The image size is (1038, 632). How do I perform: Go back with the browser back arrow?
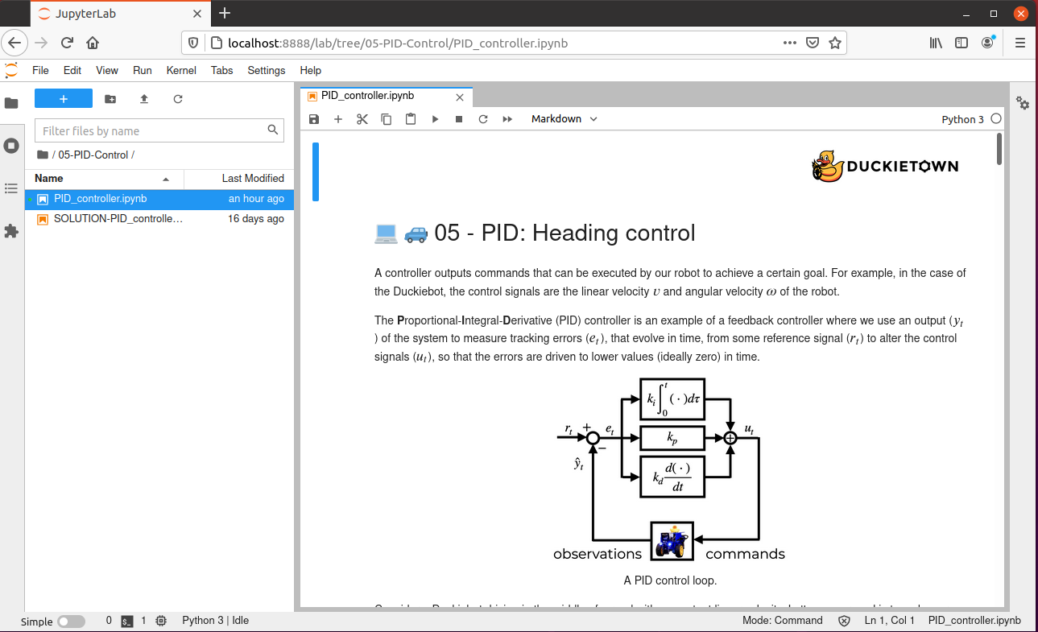(x=15, y=43)
